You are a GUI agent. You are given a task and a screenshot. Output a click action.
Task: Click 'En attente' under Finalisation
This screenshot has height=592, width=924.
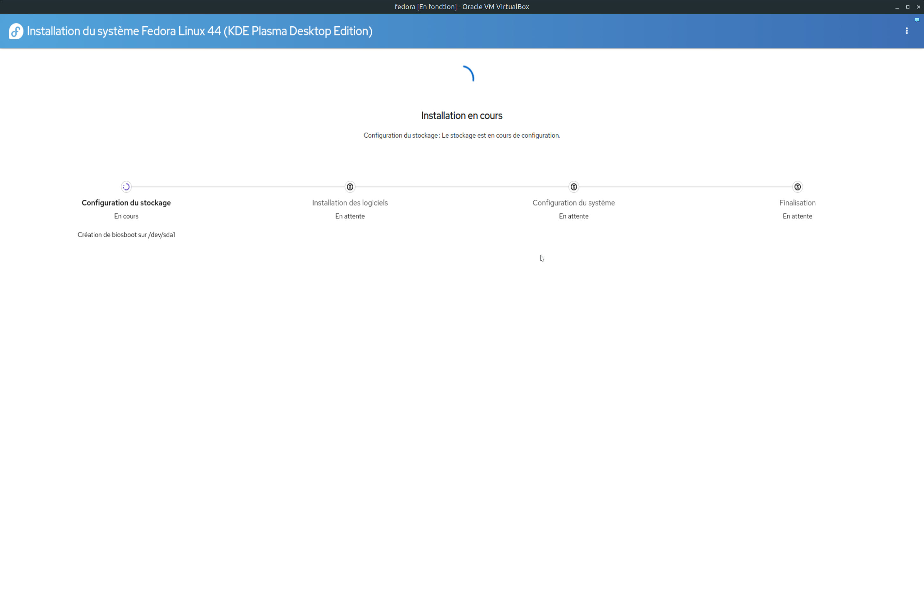798,216
